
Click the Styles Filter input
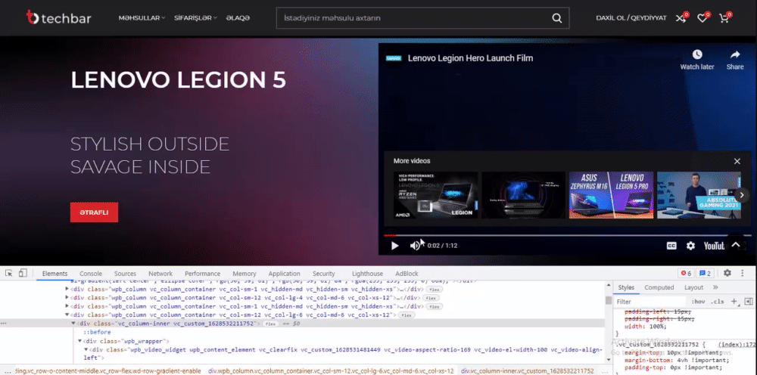651,302
